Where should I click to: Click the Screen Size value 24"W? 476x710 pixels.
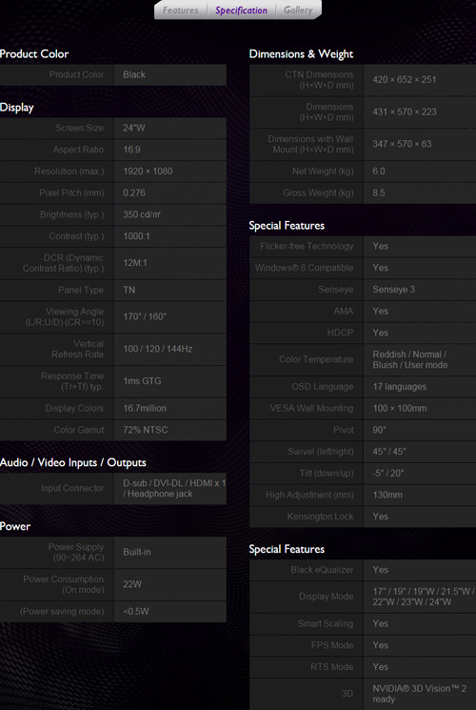click(x=134, y=128)
